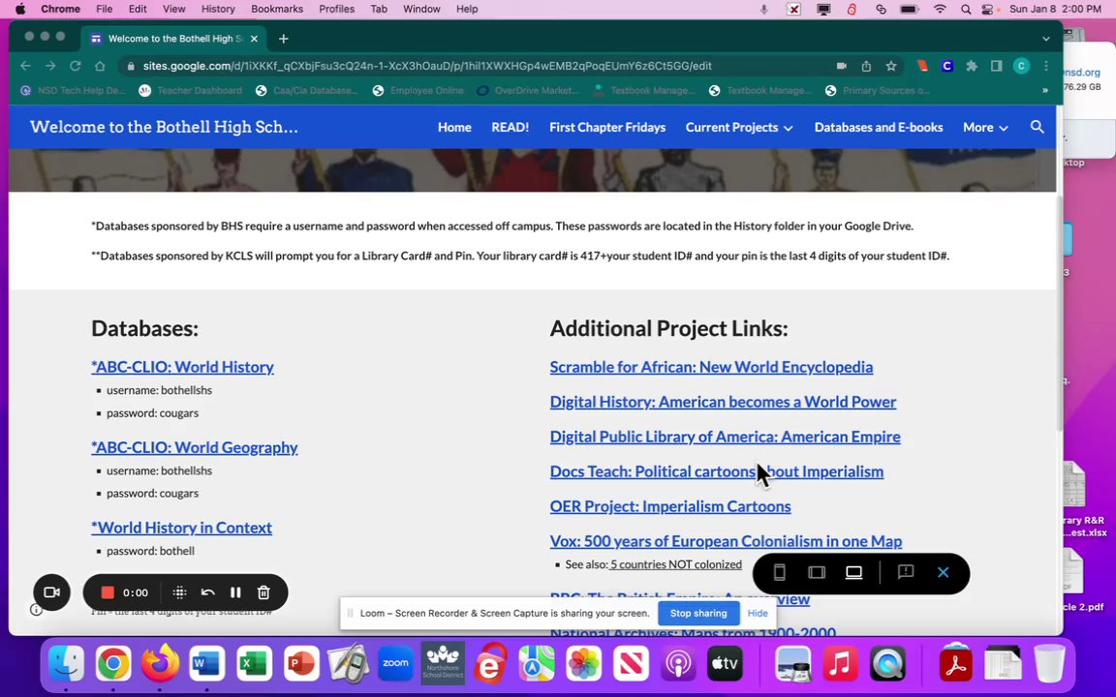
Task: Open the Chrome profile avatar
Action: pos(1021,66)
